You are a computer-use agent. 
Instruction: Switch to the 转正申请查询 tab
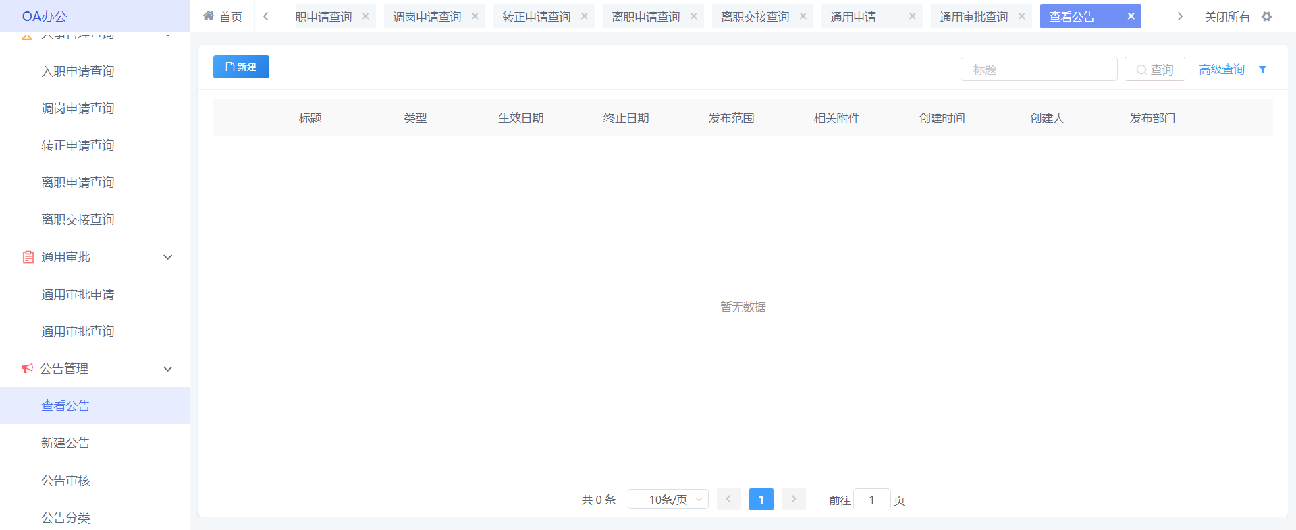536,17
